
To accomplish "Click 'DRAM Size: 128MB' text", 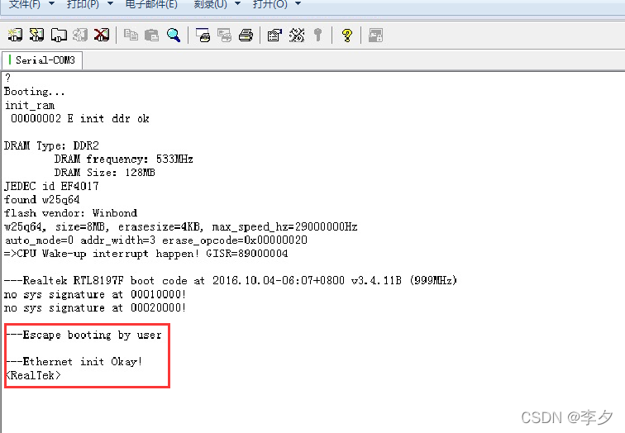I will [x=104, y=173].
